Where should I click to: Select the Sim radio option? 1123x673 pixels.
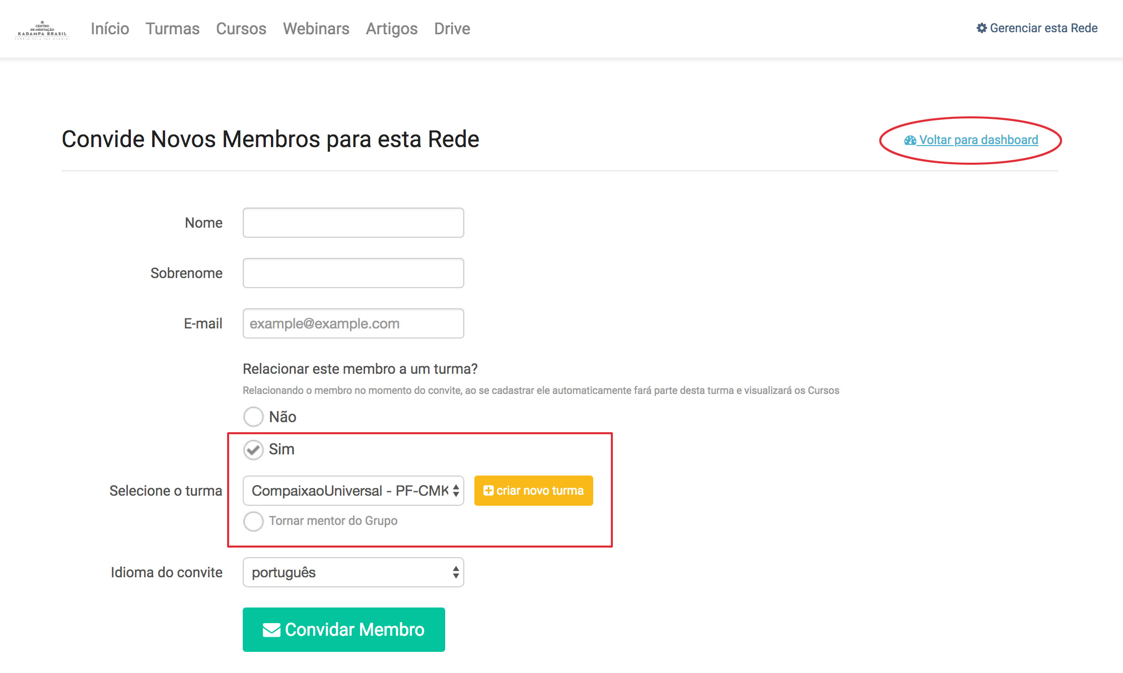(253, 450)
